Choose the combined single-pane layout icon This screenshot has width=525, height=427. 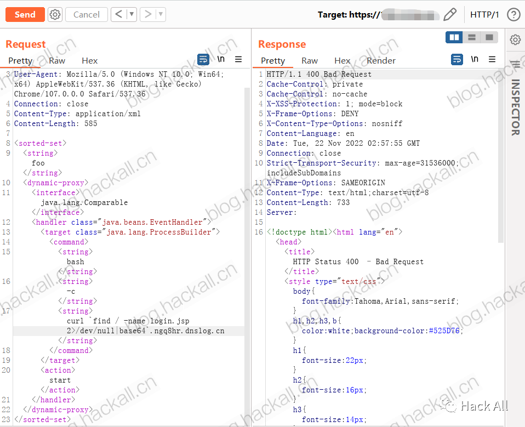pos(489,37)
